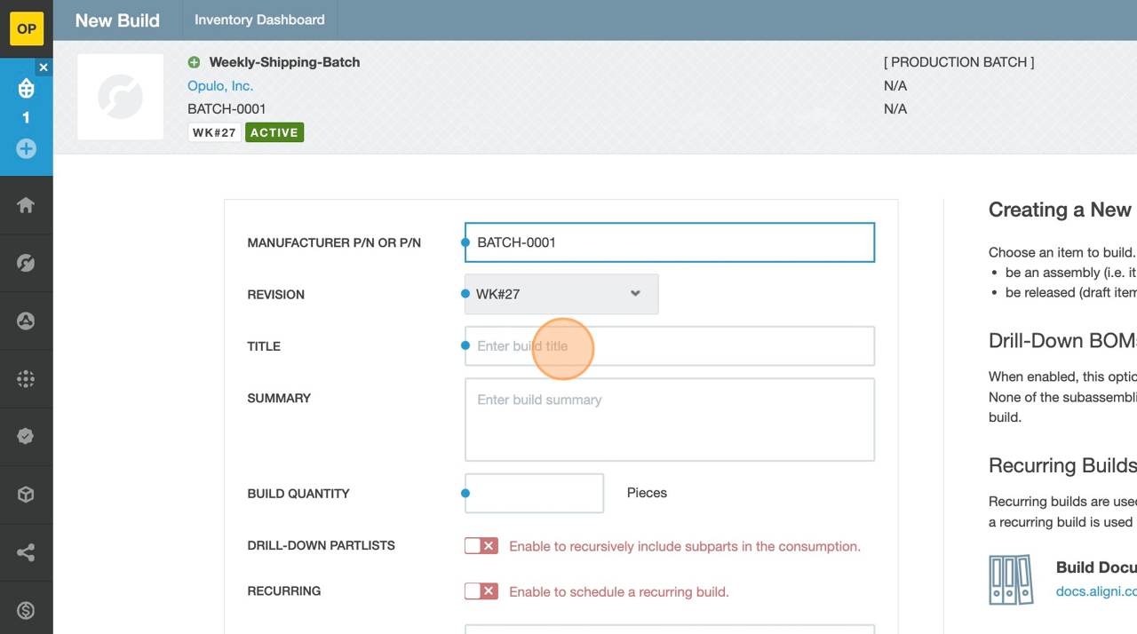1137x634 pixels.
Task: Open the dollar sign sidebar icon
Action: point(26,610)
